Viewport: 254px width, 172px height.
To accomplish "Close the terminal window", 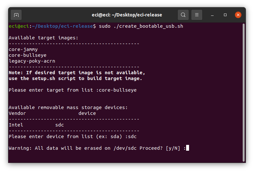I will pos(238,15).
